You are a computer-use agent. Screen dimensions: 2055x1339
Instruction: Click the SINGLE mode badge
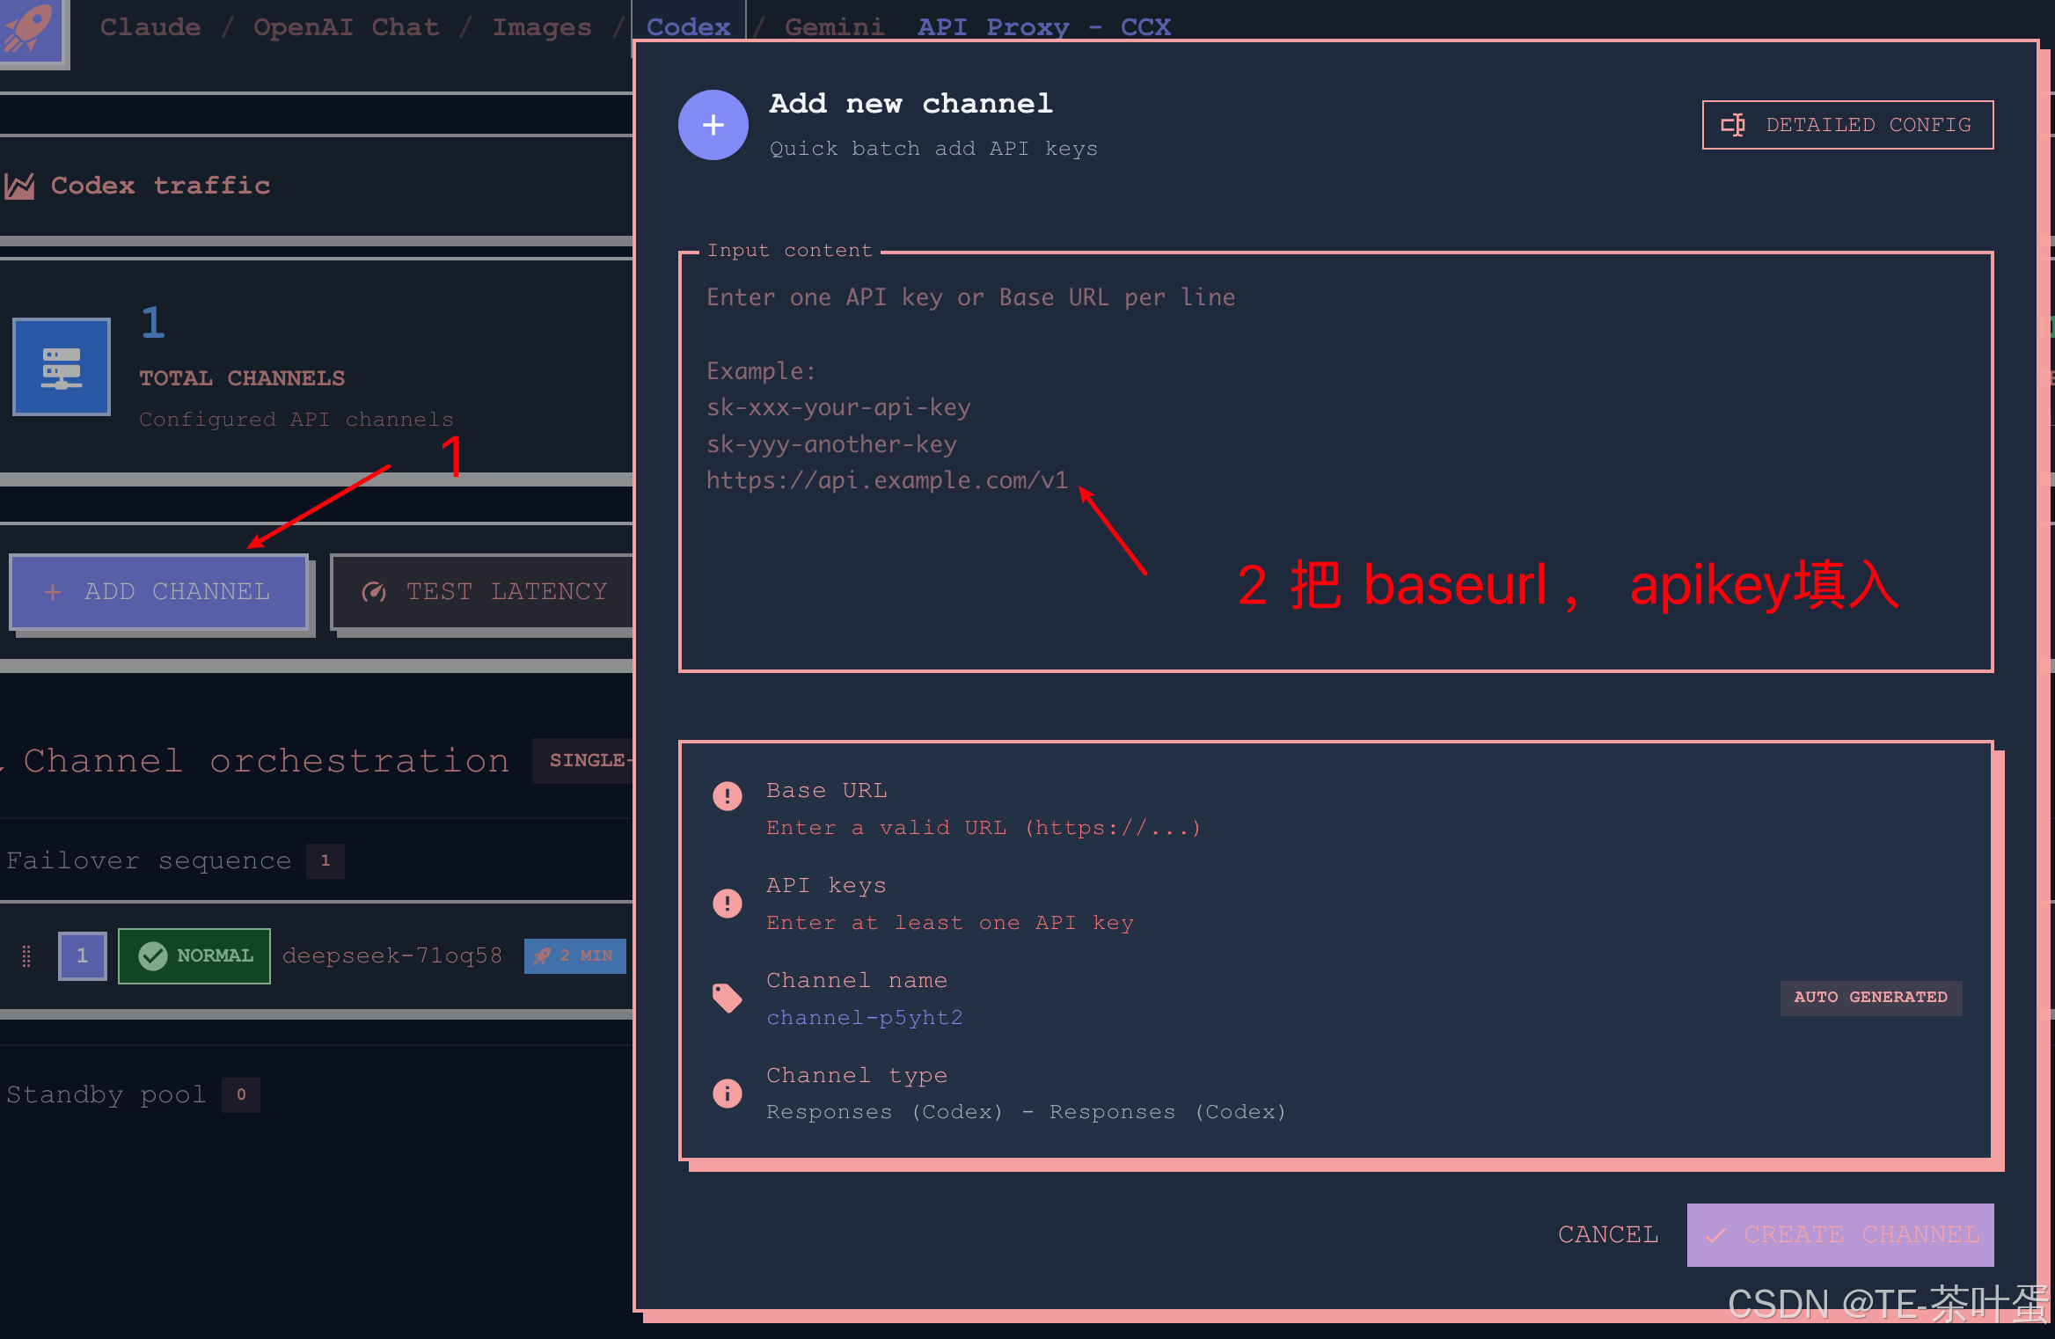click(584, 760)
